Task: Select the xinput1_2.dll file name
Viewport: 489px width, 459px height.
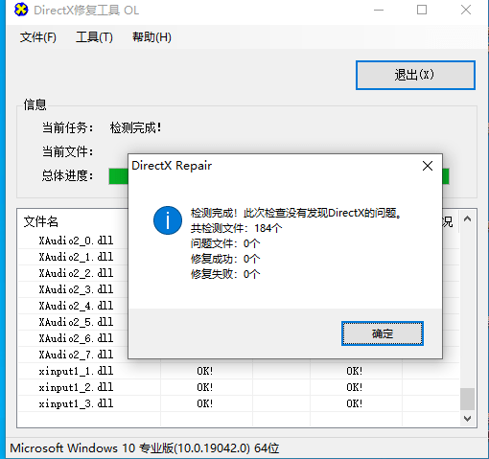Action: tap(76, 387)
